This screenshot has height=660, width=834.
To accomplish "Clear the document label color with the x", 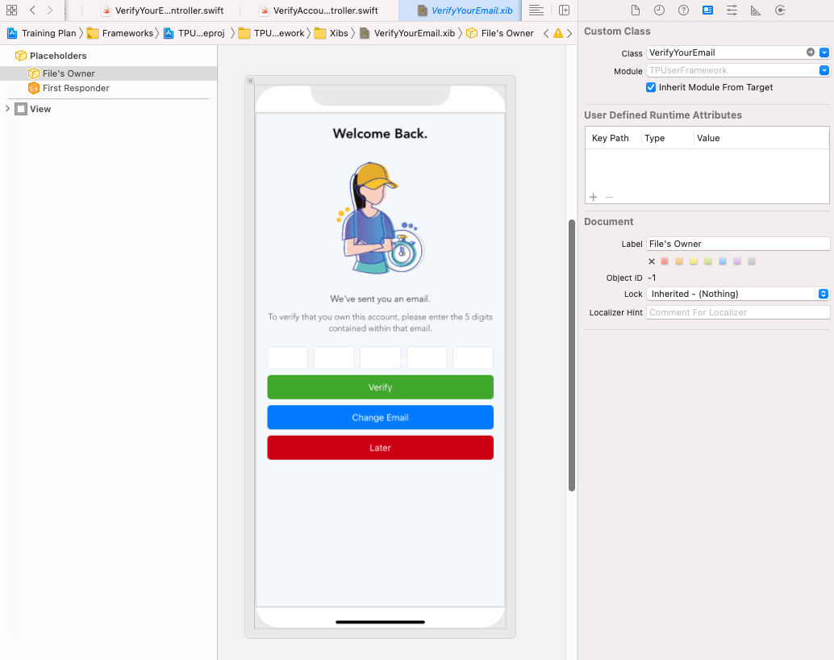I will click(x=652, y=261).
